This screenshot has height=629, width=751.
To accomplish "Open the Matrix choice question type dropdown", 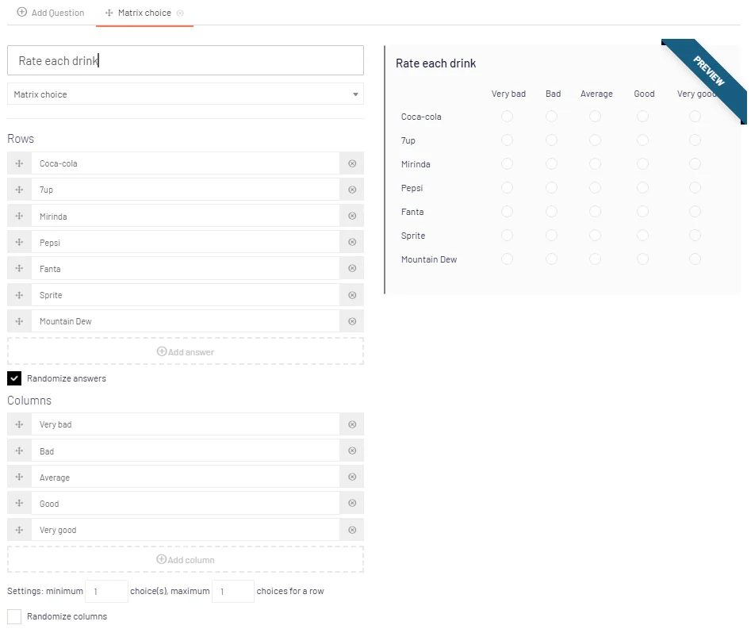I will (186, 94).
